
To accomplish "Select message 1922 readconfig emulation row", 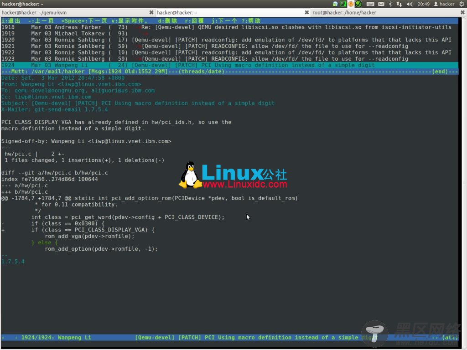I will 229,52.
